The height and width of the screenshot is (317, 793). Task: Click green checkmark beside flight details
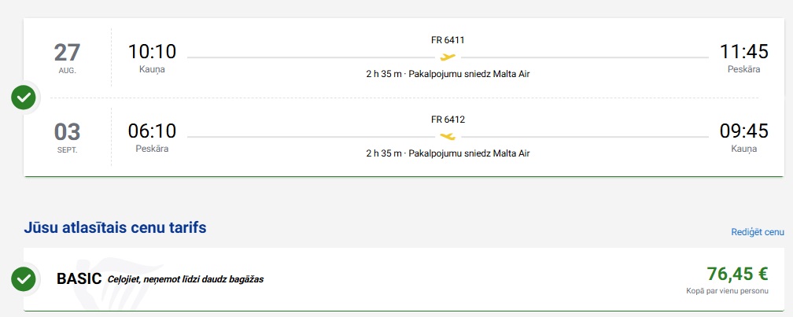[24, 98]
